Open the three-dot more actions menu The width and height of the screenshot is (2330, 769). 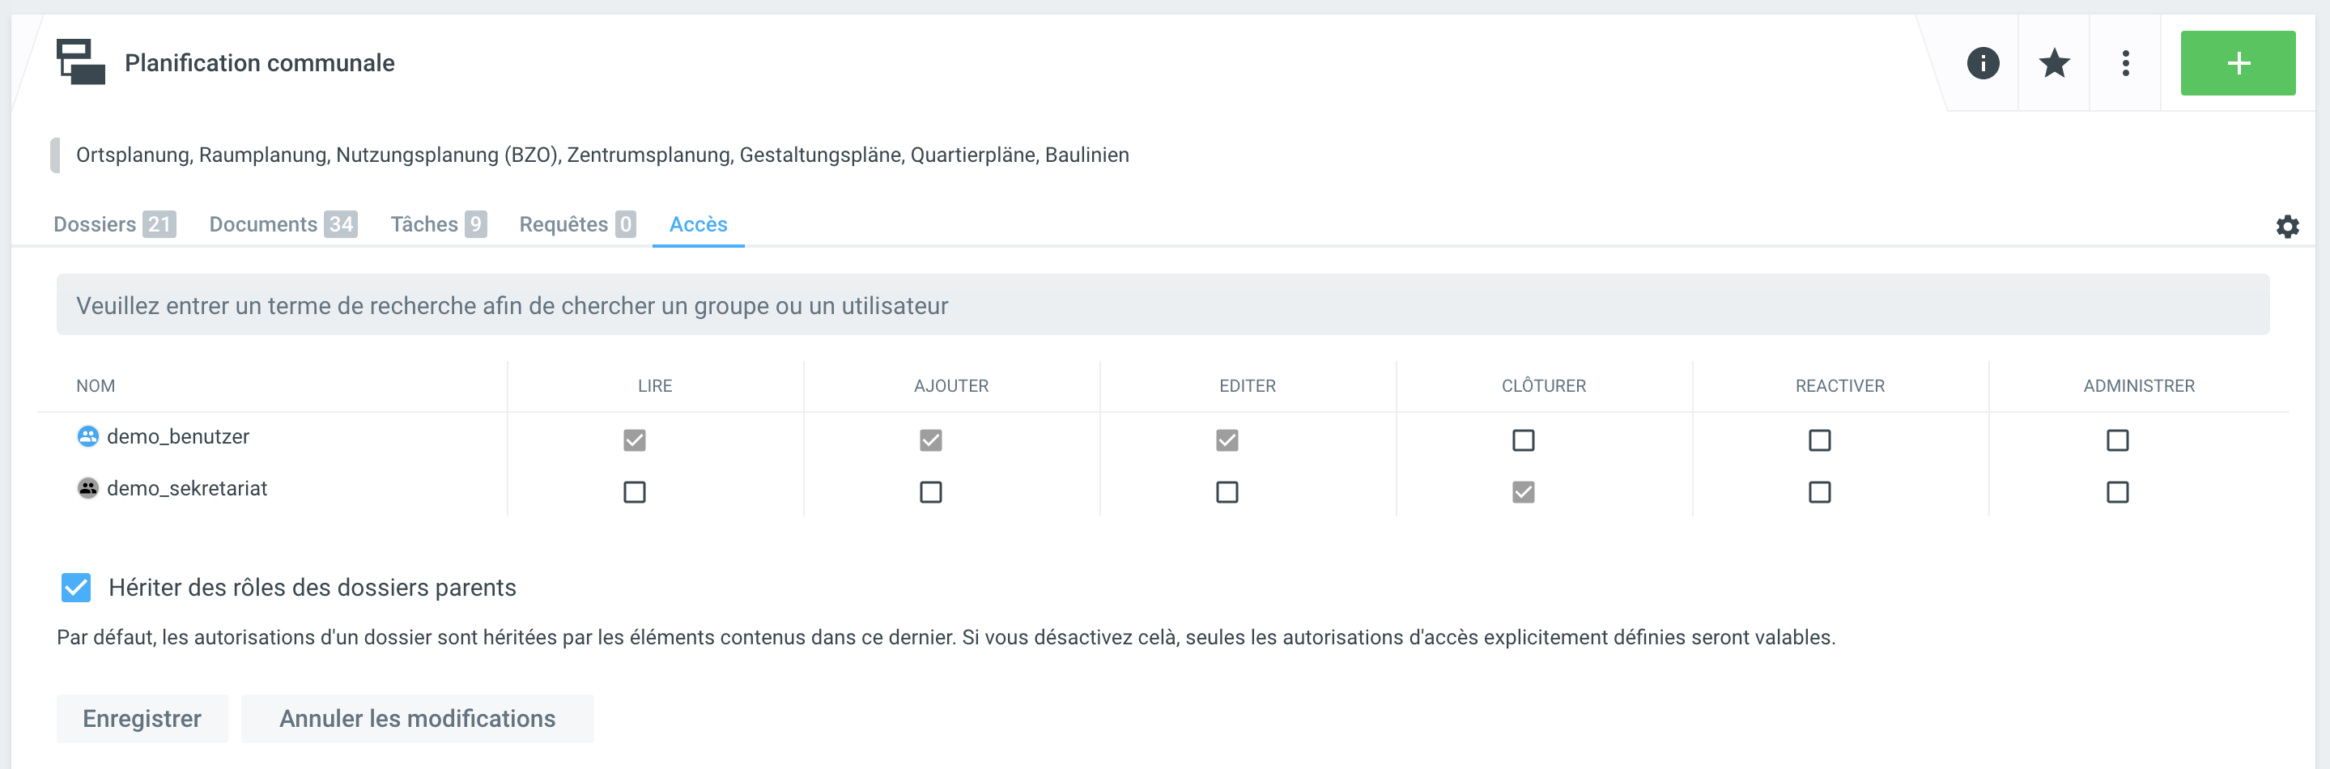click(x=2124, y=63)
